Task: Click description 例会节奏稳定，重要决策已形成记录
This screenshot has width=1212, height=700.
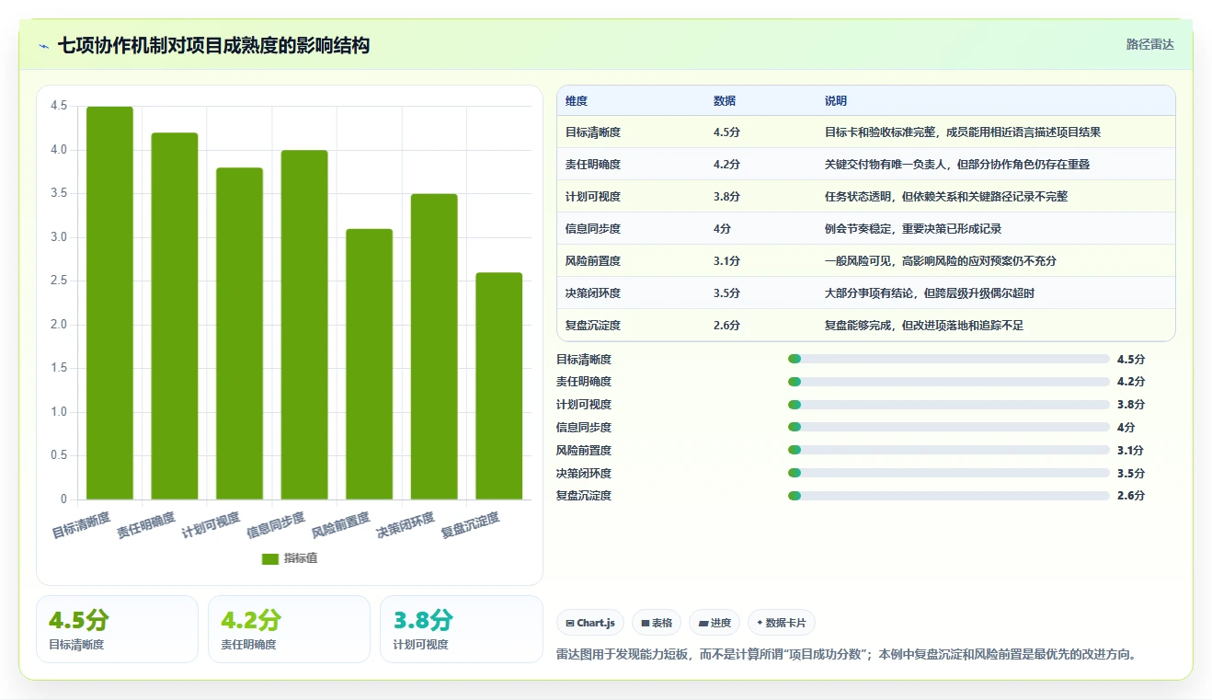Action: pos(913,229)
